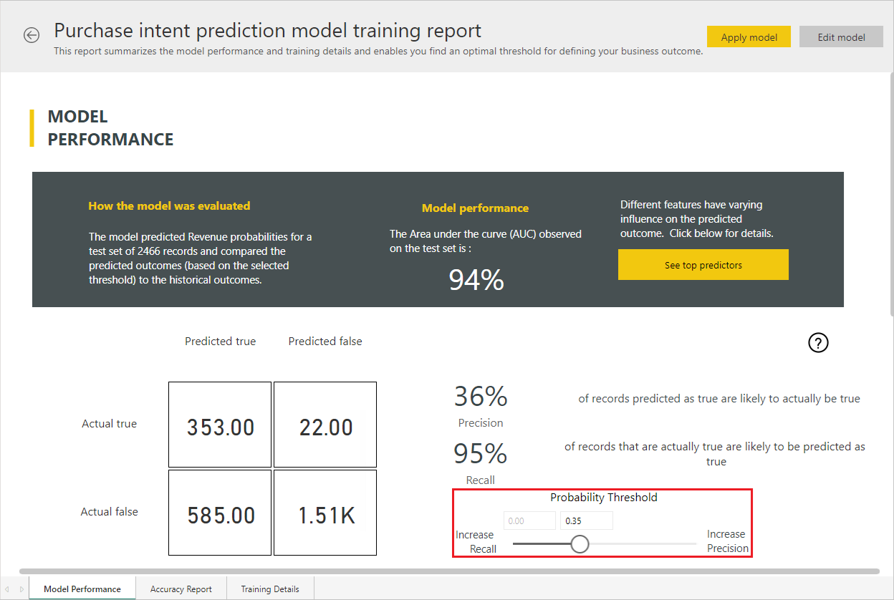Image resolution: width=894 pixels, height=600 pixels.
Task: Click the horizontal scrollbar above tabs
Action: 449,571
